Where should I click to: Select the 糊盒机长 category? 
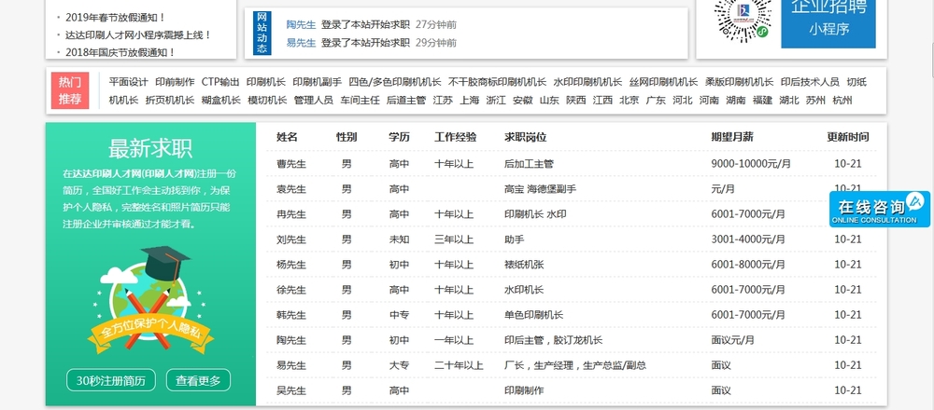point(221,100)
